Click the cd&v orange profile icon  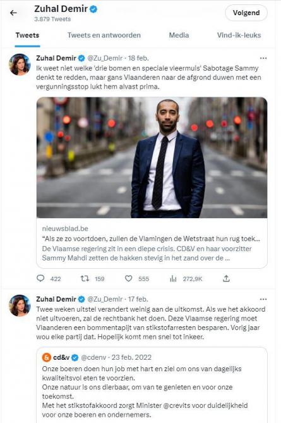point(47,357)
